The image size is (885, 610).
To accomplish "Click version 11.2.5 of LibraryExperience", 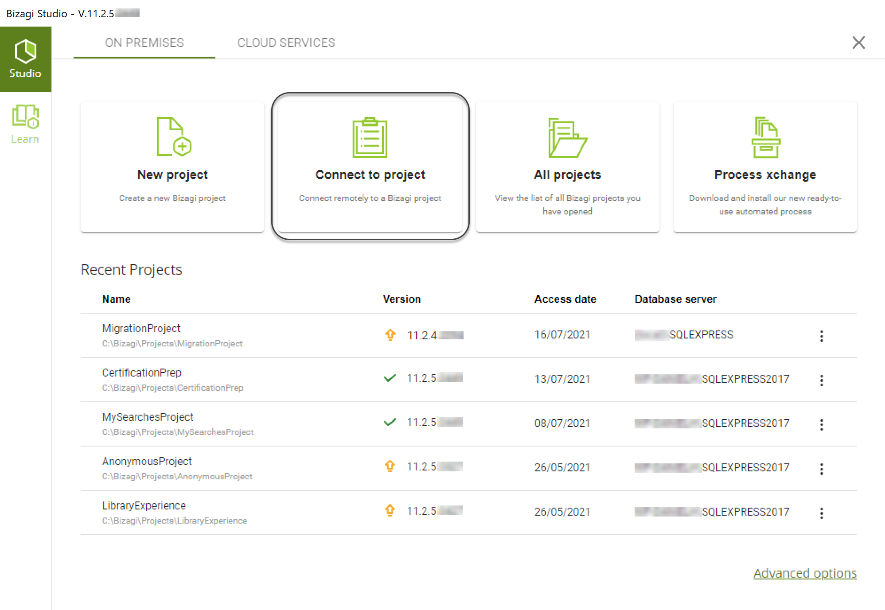I will pos(435,511).
